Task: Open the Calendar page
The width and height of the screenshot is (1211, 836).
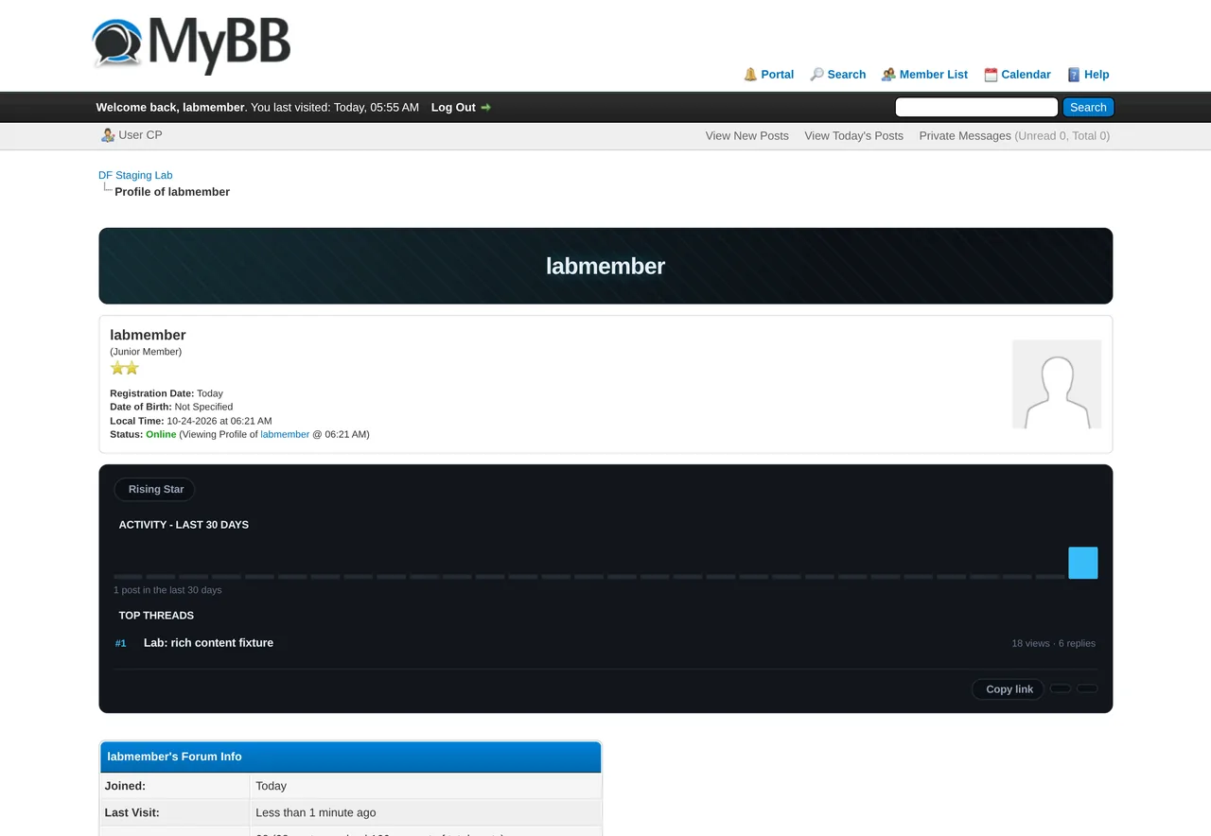Action: (1026, 75)
